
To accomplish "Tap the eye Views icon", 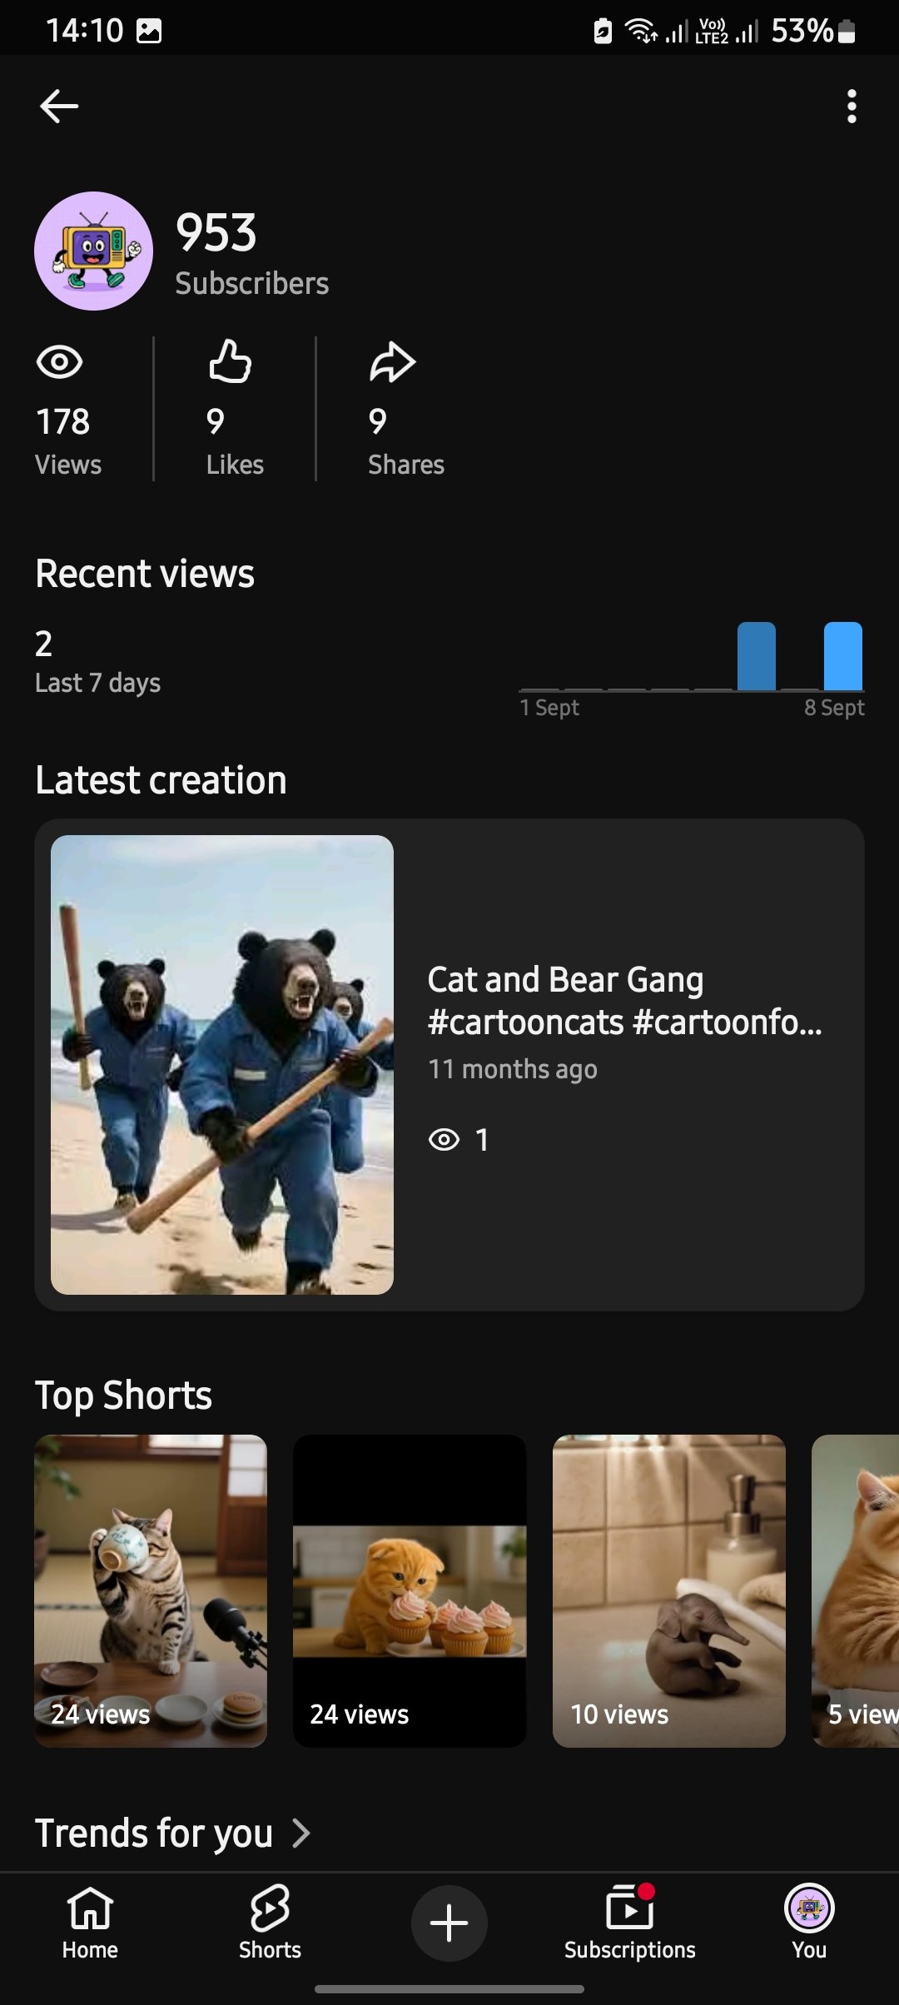I will (x=59, y=361).
